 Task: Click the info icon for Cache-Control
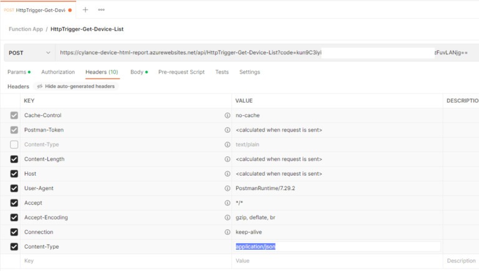(227, 115)
